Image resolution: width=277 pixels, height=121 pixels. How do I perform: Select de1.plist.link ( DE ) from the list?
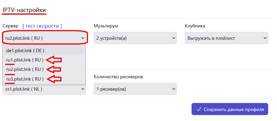pyautogui.click(x=44, y=51)
